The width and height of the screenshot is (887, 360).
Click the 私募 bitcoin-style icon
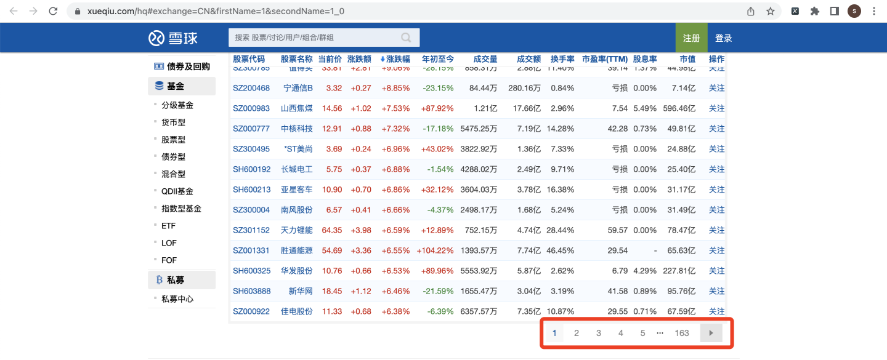159,280
